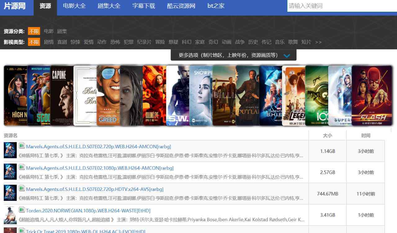Choose the 冒险 genre filter
Viewport: 397px width, 233px height.
[160, 42]
